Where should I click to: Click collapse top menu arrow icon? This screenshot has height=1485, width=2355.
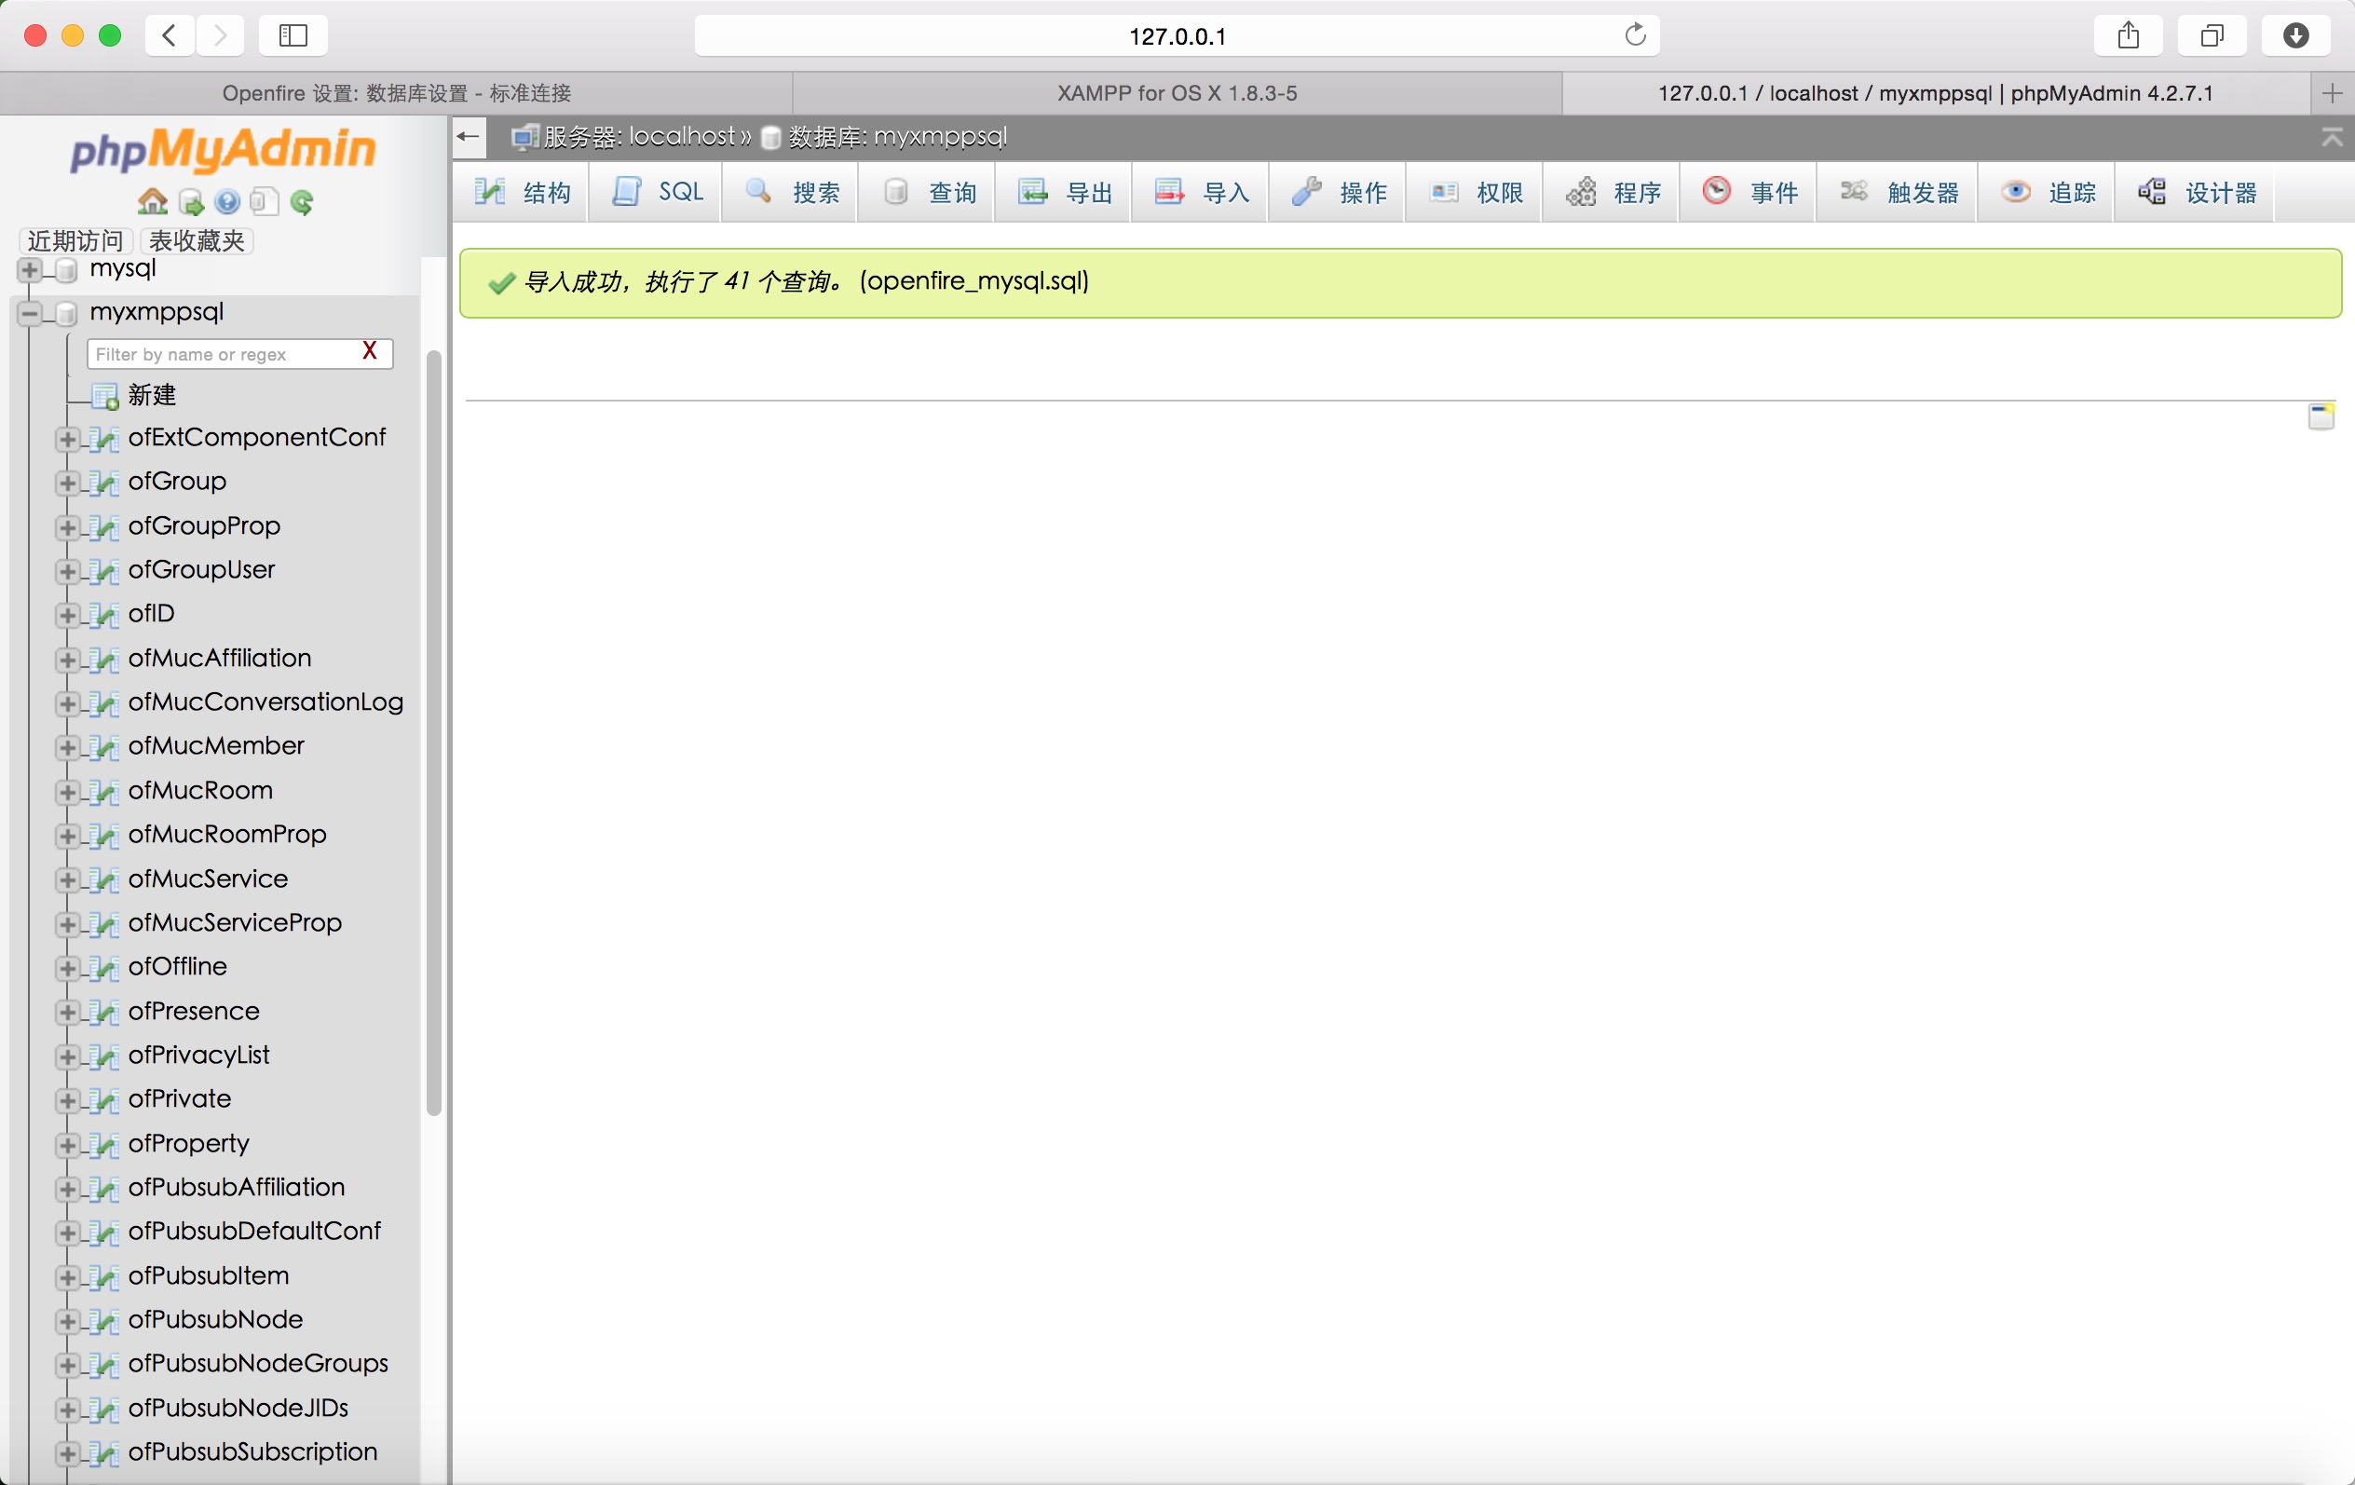pos(2333,138)
